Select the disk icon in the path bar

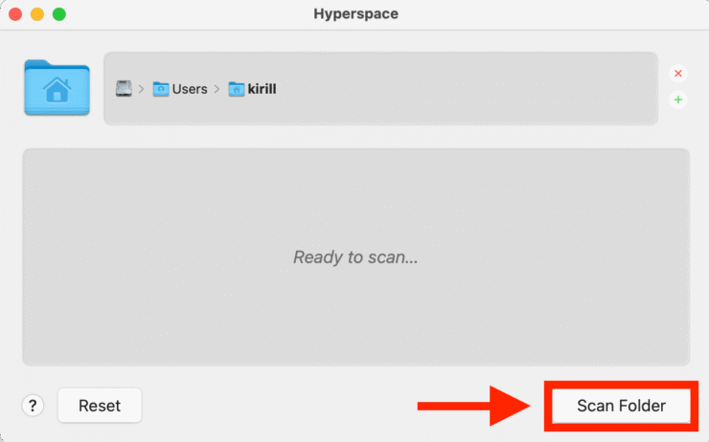124,88
